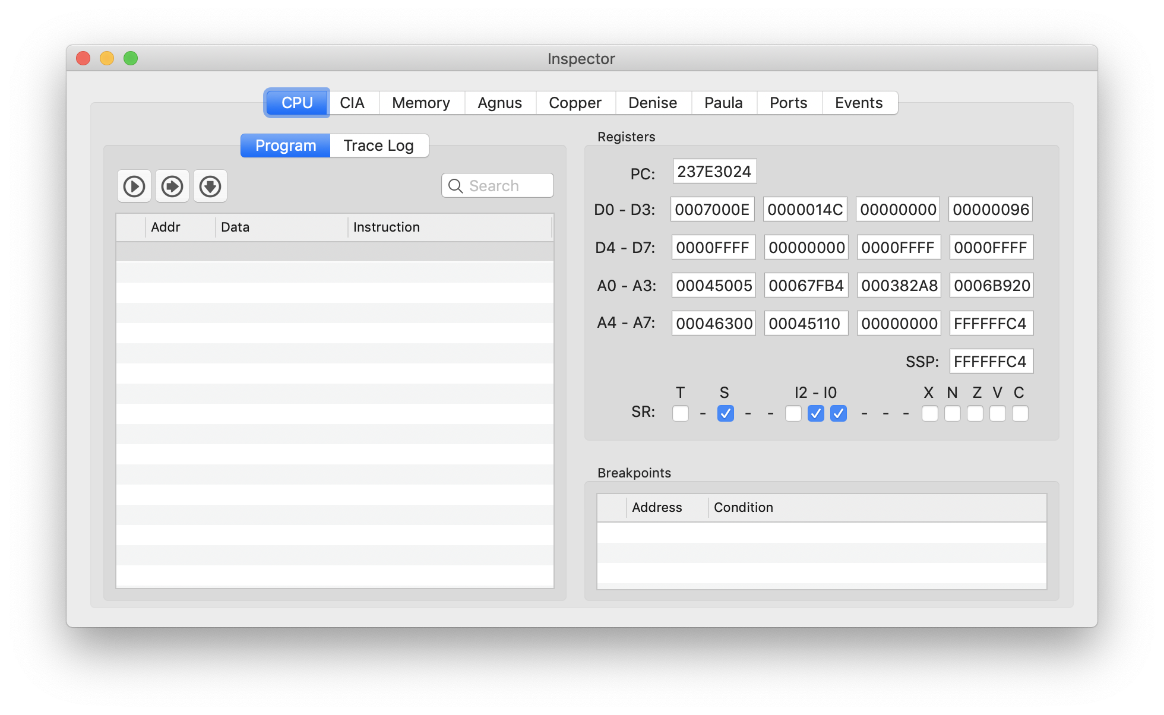
Task: Edit D1 register value 0000014C
Action: [805, 209]
